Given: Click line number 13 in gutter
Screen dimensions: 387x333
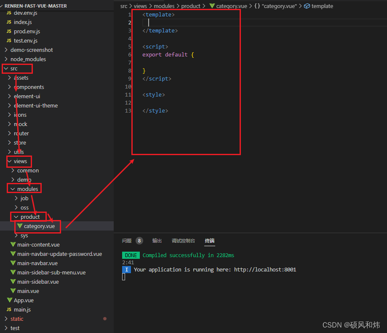Looking at the screenshot, I should pyautogui.click(x=128, y=111).
